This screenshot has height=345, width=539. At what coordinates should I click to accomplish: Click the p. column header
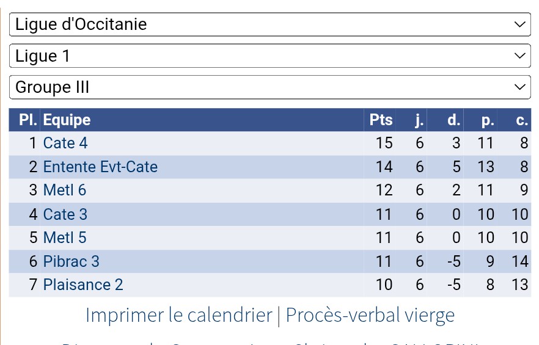point(487,120)
